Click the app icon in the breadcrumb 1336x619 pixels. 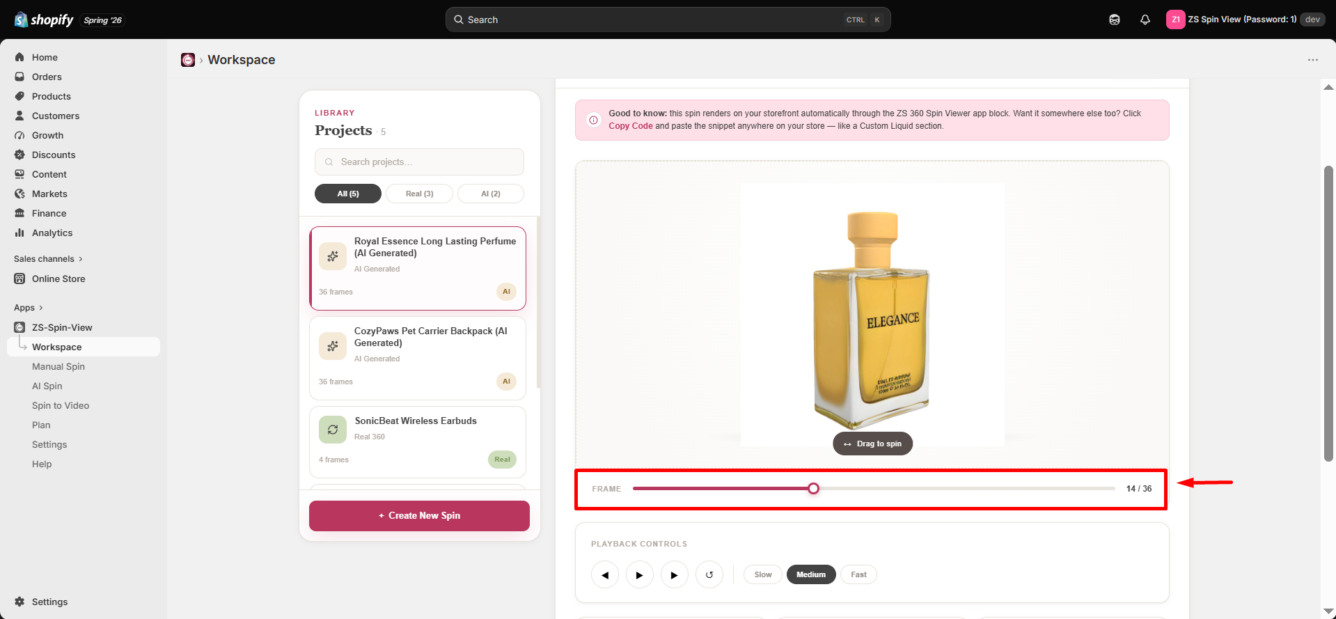tap(188, 60)
